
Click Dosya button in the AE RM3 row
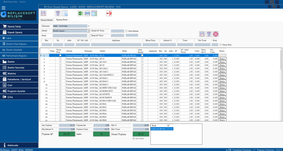tap(222, 111)
